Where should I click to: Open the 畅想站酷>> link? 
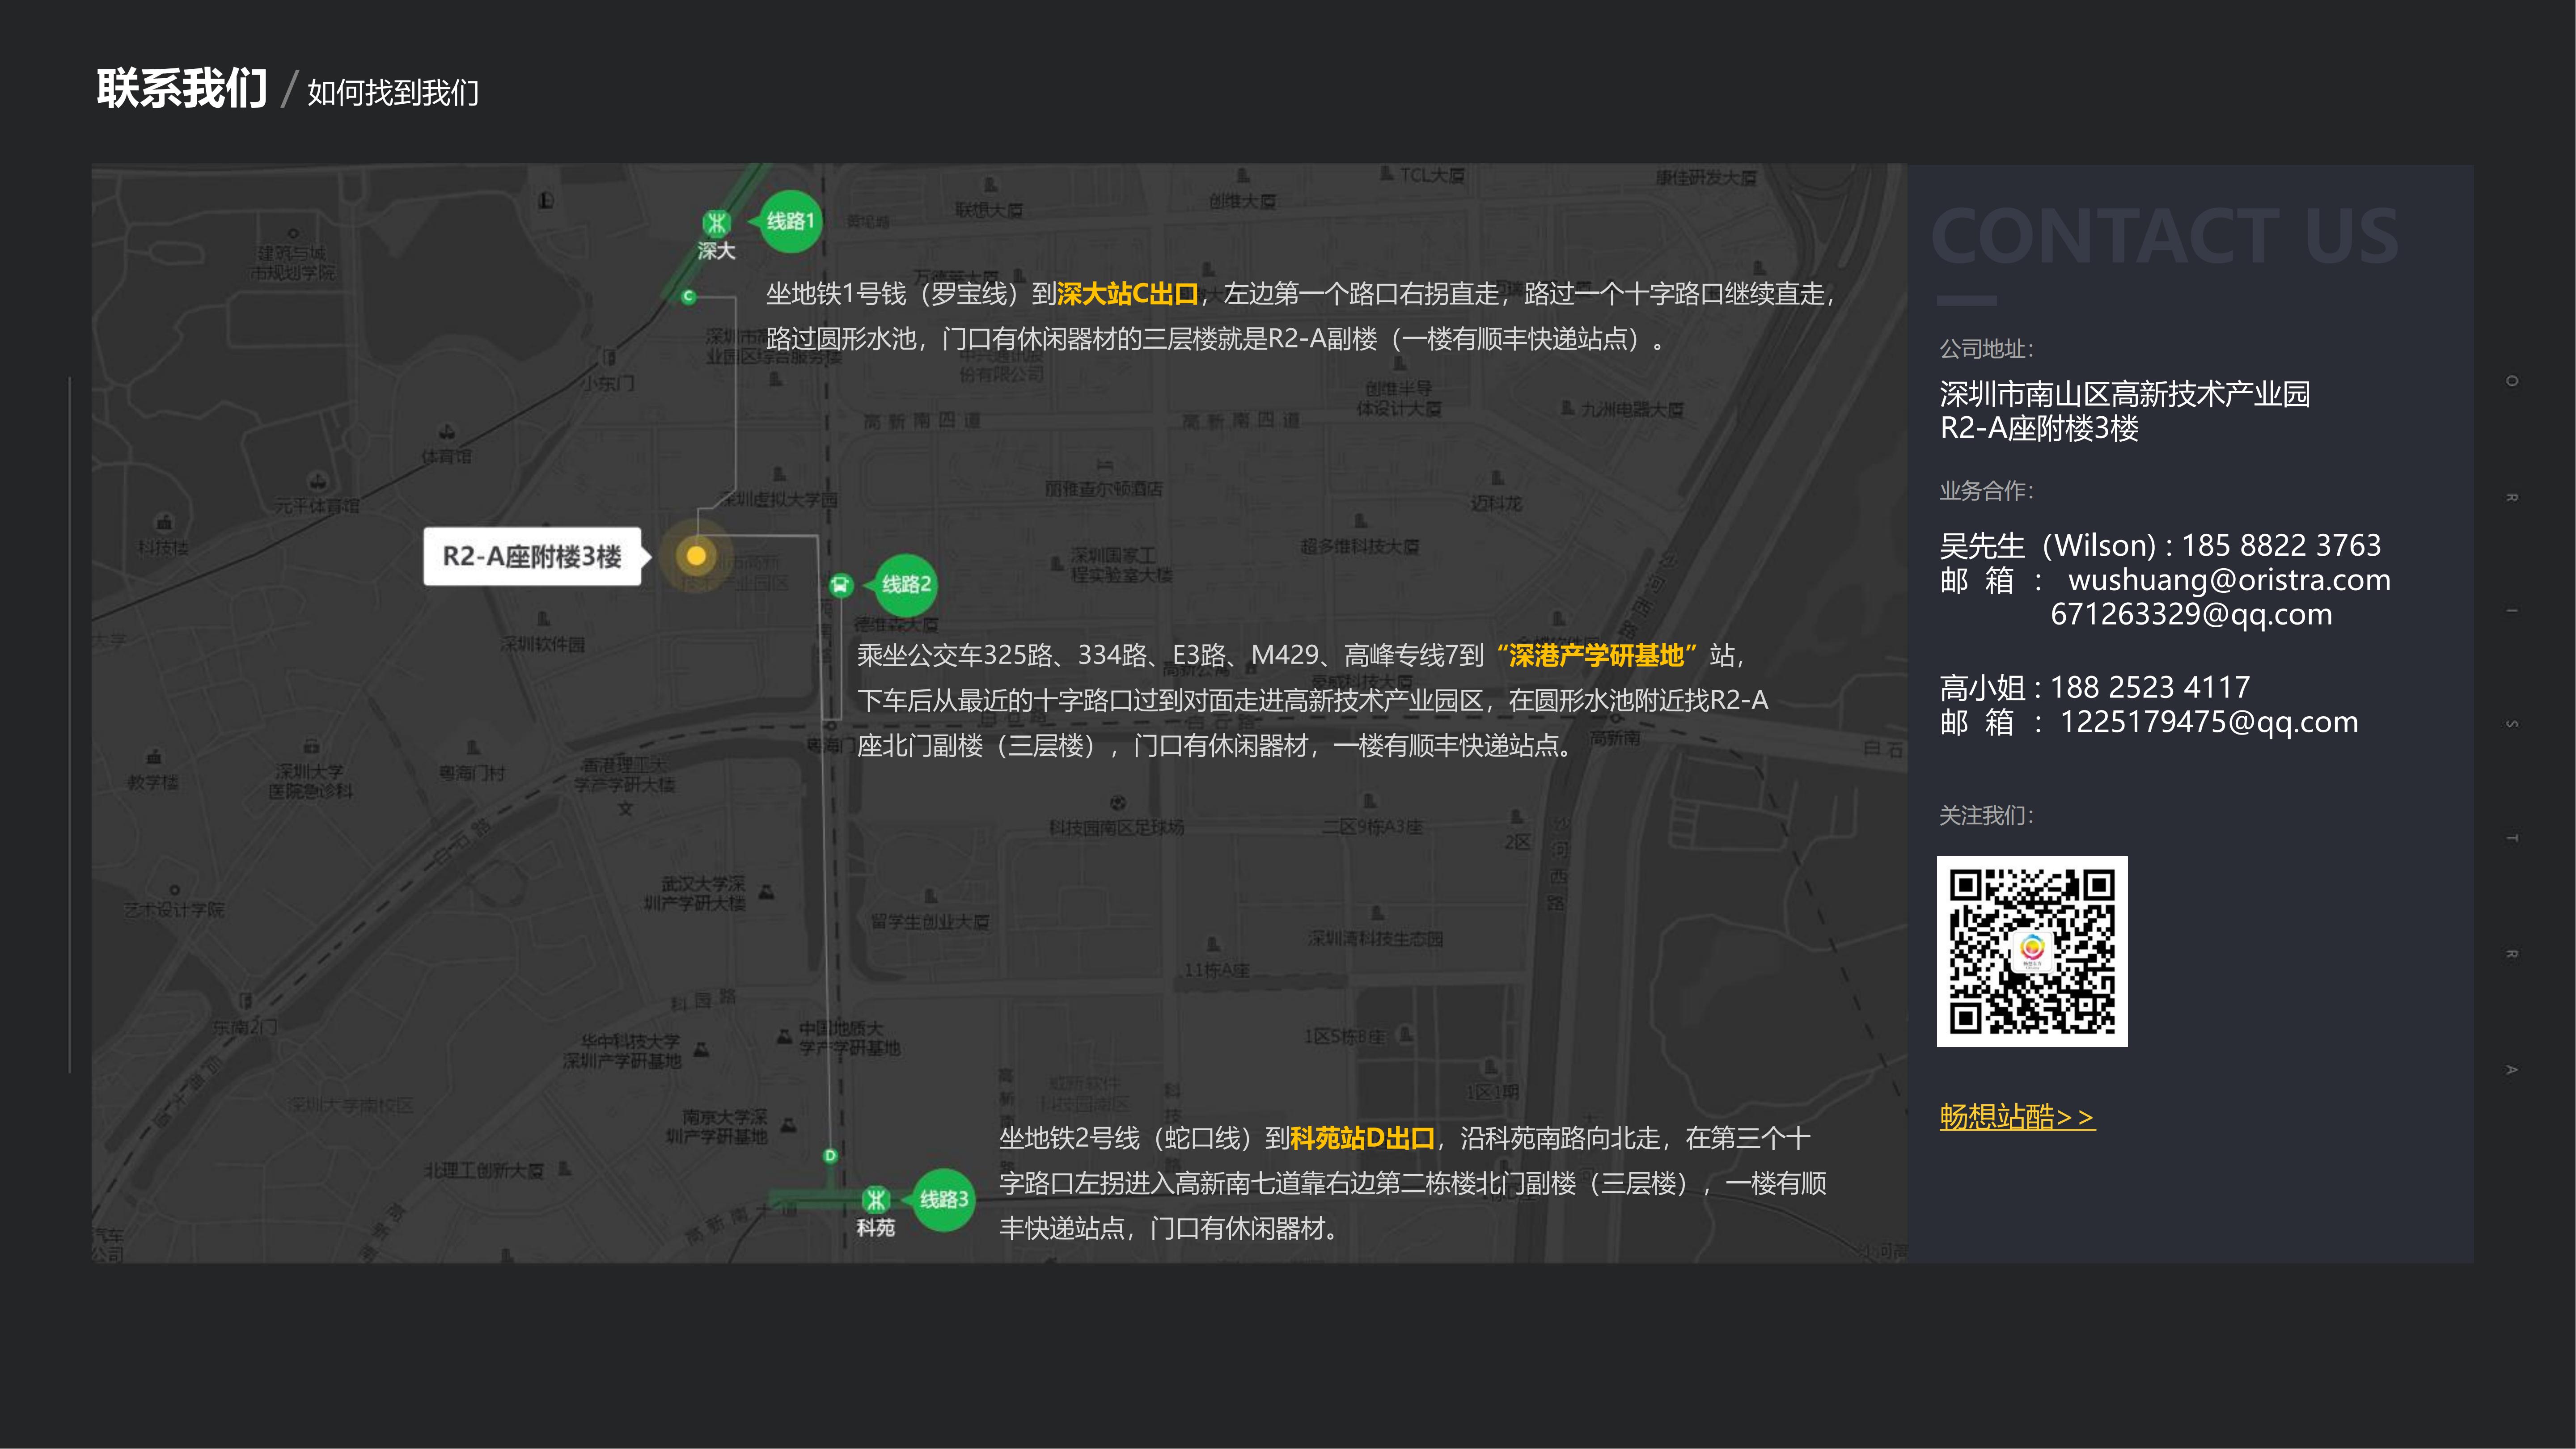pyautogui.click(x=2016, y=1117)
